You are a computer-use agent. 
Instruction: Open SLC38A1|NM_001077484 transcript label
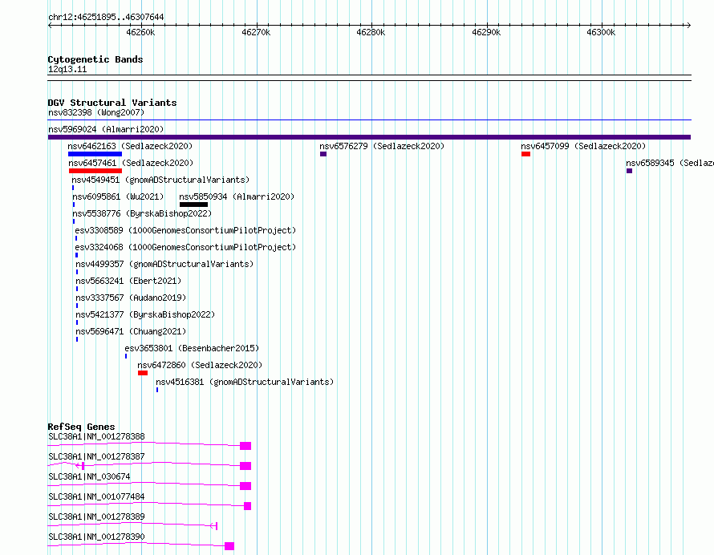click(96, 496)
